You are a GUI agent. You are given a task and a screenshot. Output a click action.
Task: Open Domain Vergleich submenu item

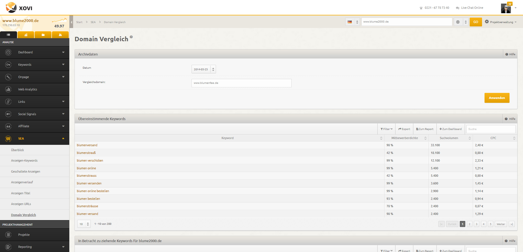[x=35, y=215]
